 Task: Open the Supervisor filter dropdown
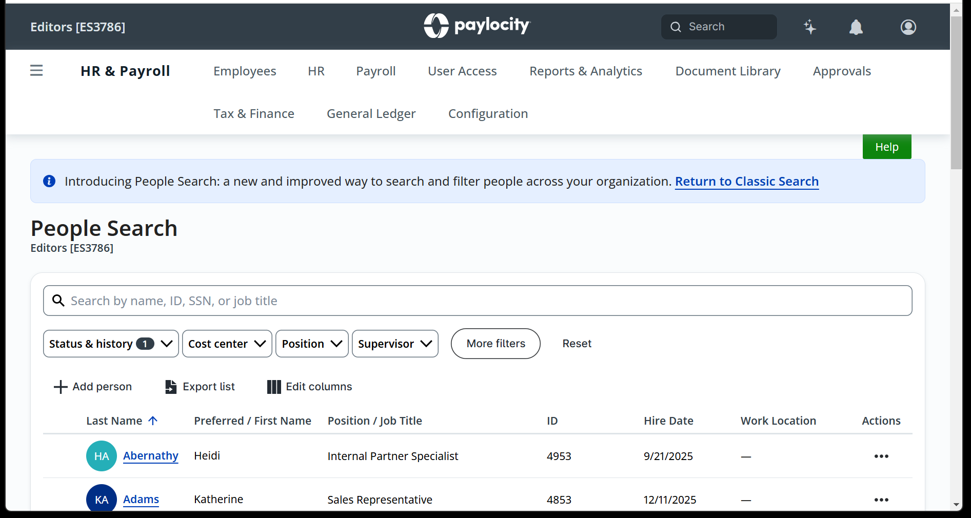[394, 344]
